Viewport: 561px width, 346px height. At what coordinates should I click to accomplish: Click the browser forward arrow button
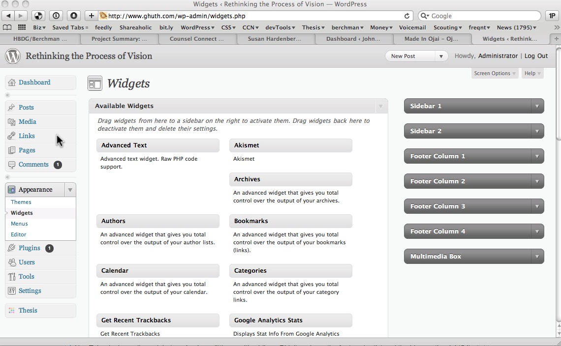[x=21, y=16]
